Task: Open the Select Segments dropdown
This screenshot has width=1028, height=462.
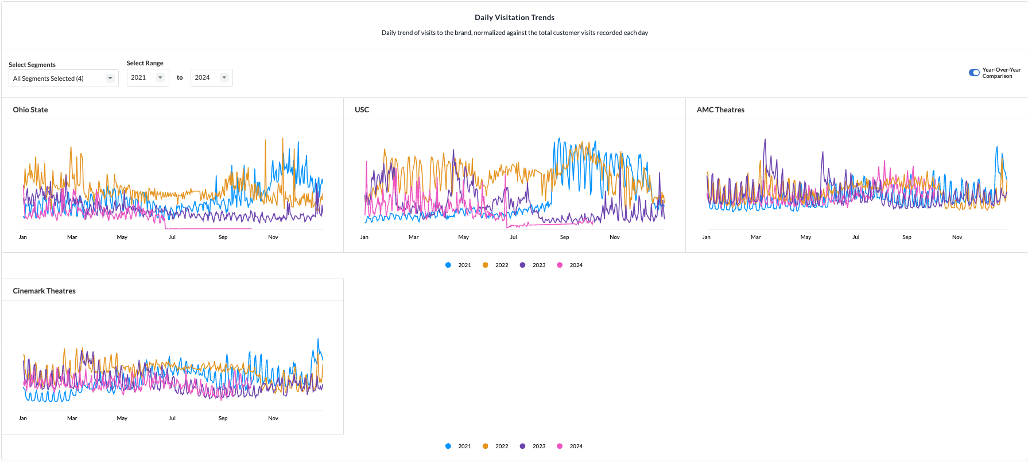Action: point(63,79)
